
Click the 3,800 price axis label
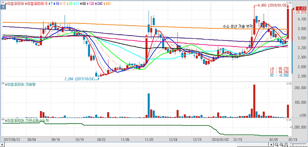(302, 29)
